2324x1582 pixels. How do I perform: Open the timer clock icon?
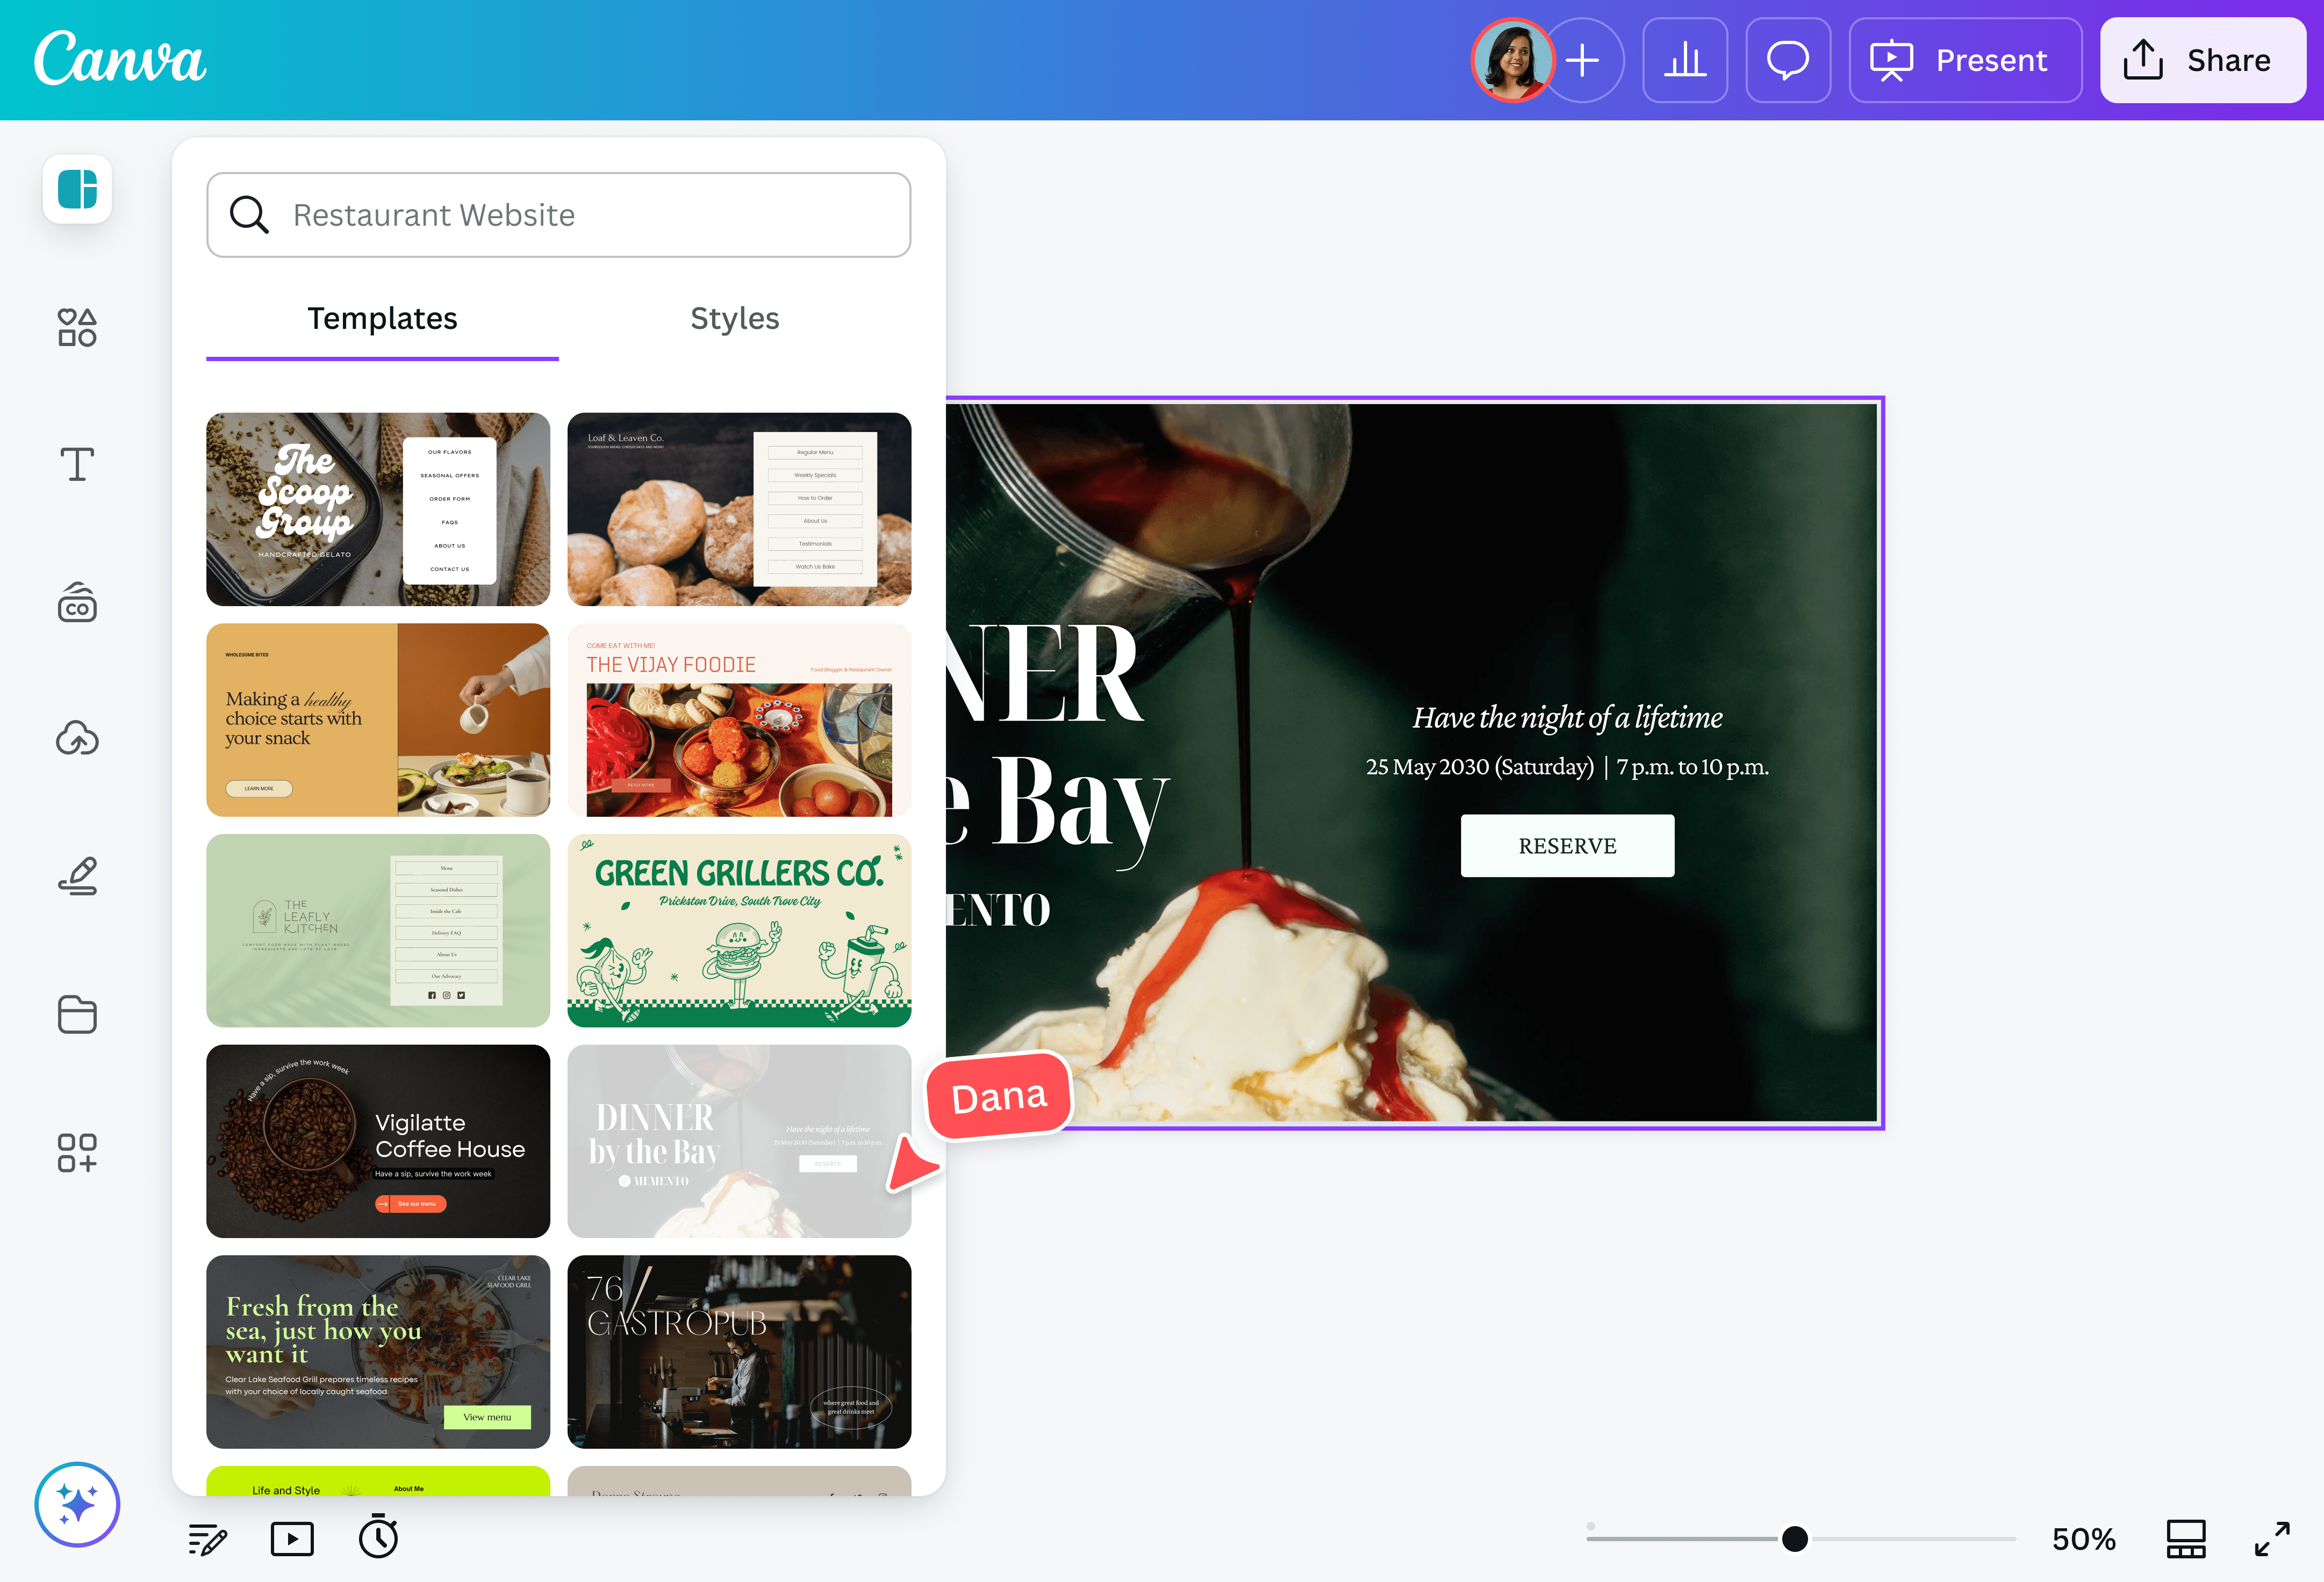click(x=378, y=1537)
